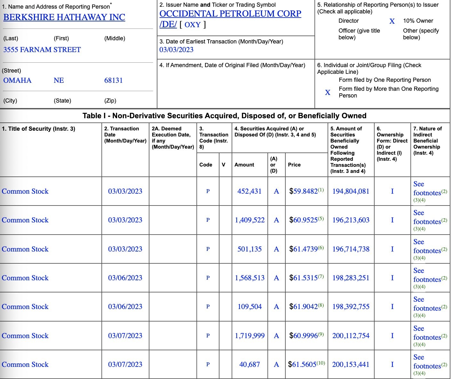Click See footnotes in the 196,213,603 row
This screenshot has height=379, width=451.
pyautogui.click(x=427, y=217)
